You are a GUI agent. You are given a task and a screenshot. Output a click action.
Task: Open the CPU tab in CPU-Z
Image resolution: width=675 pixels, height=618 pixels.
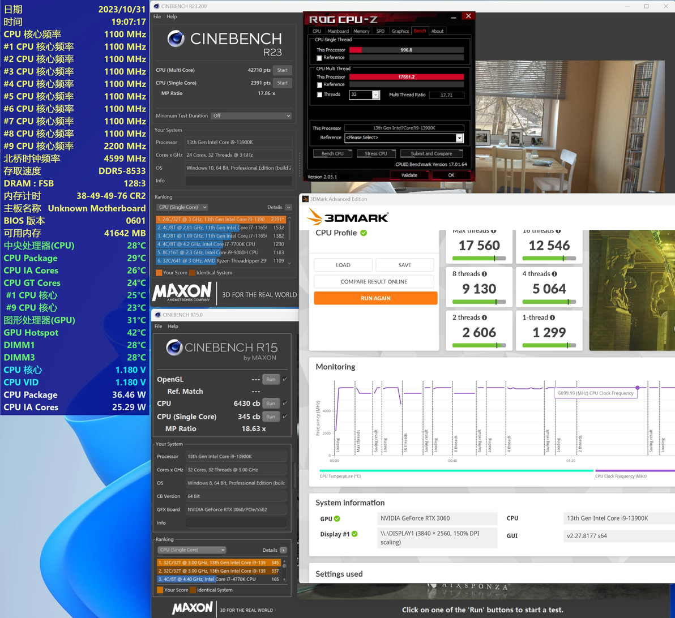coord(317,31)
